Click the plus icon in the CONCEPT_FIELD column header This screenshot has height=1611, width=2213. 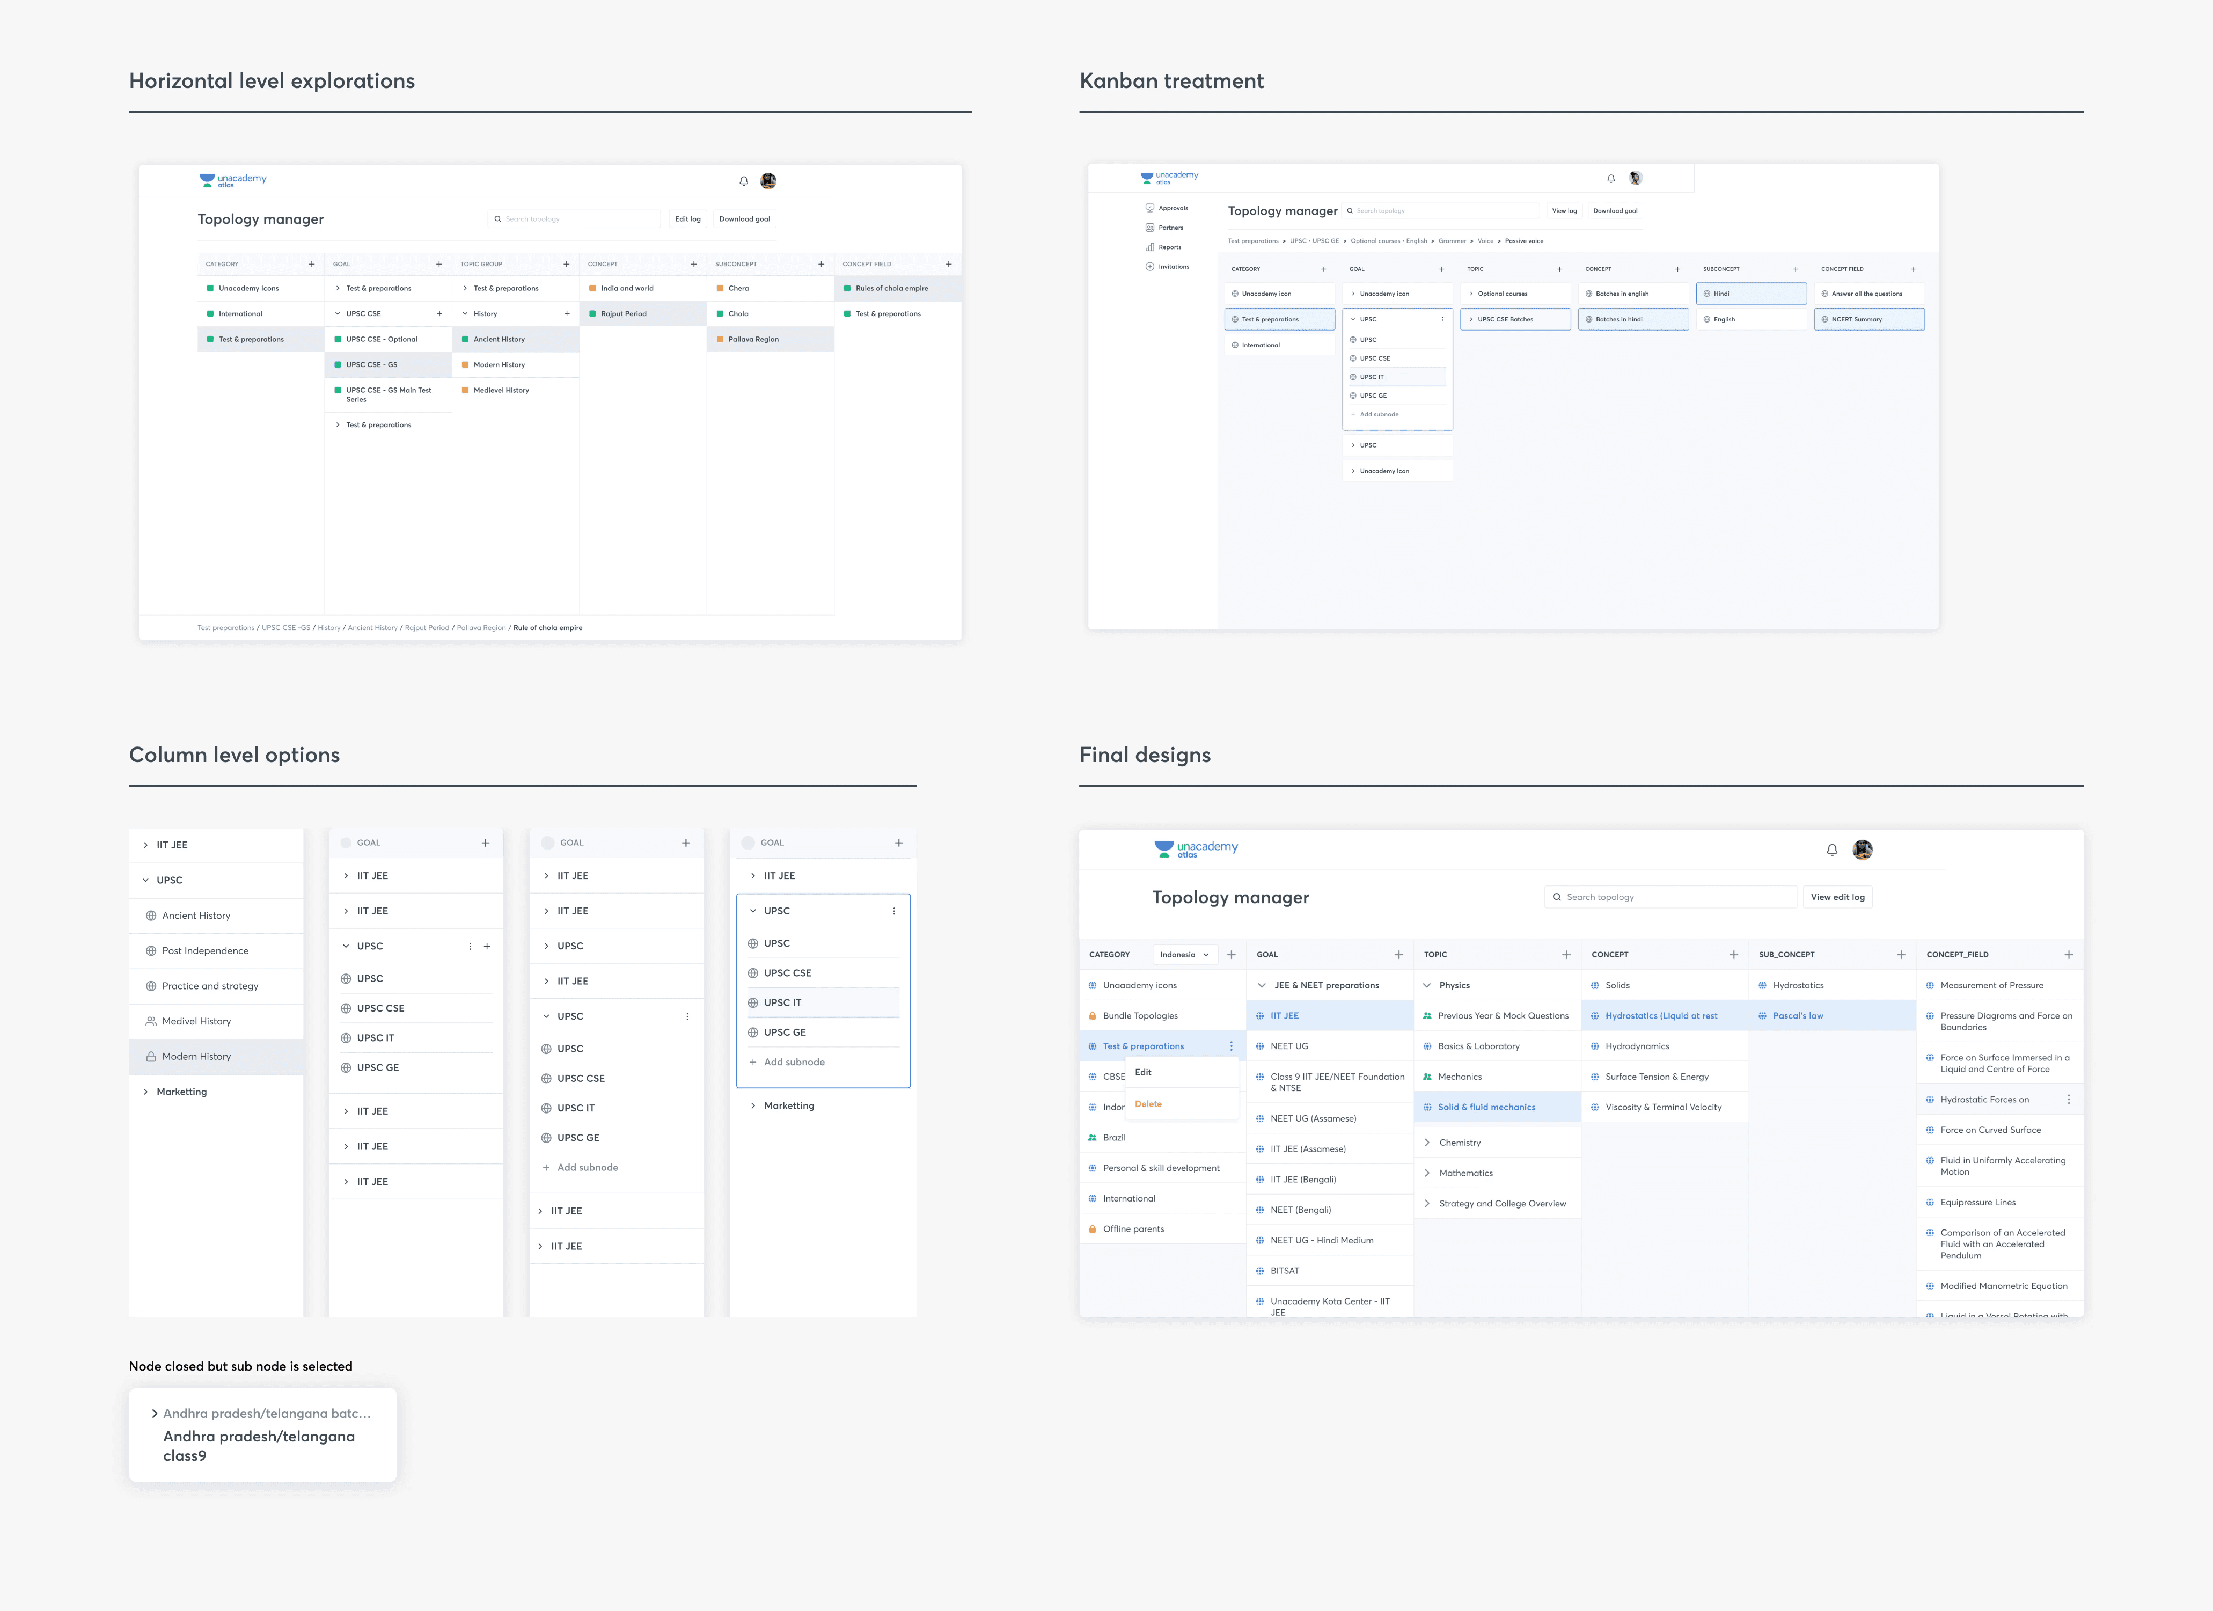click(x=2069, y=954)
